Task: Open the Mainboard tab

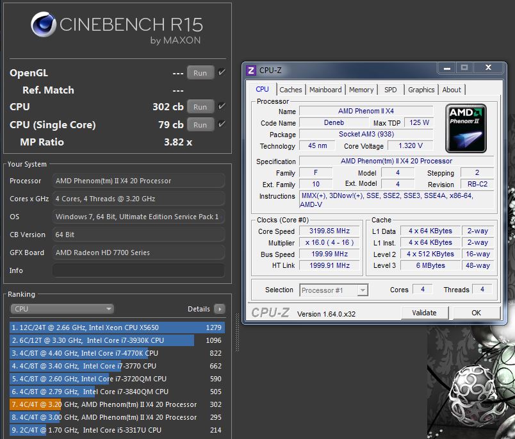Action: tap(325, 90)
